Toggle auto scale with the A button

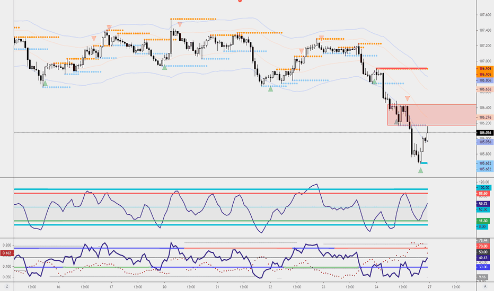pyautogui.click(x=485, y=287)
